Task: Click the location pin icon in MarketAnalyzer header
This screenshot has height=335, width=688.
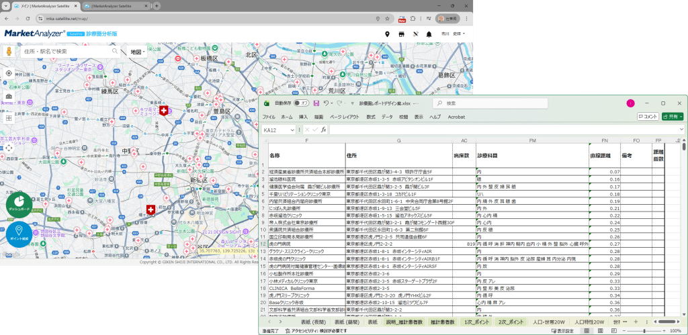Action: coord(387,34)
